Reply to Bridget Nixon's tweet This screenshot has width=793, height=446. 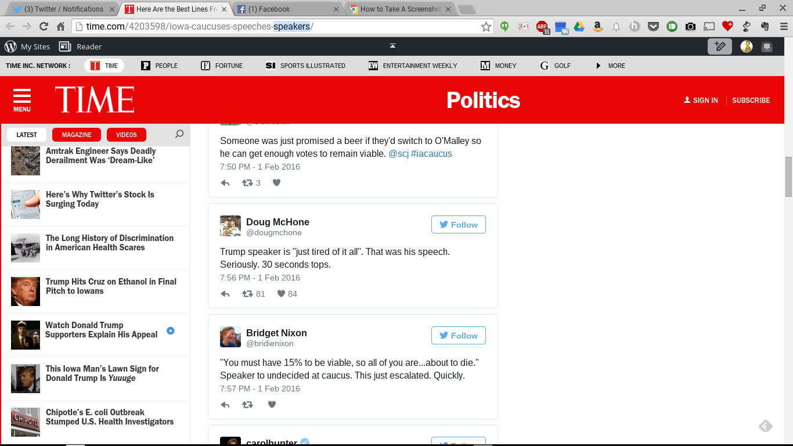click(225, 405)
